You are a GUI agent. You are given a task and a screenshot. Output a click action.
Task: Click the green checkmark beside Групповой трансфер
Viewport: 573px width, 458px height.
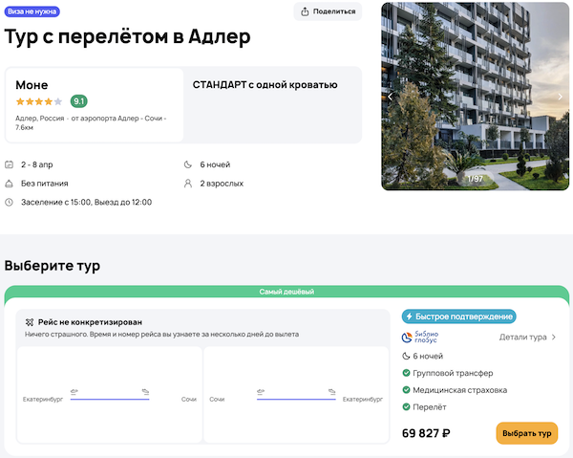[407, 373]
